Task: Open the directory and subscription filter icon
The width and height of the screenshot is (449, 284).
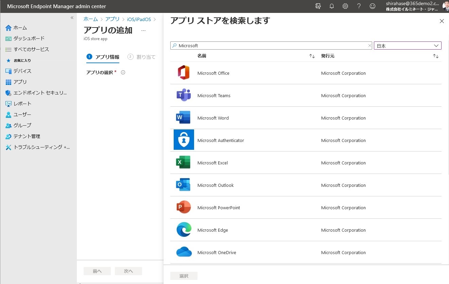Action: pyautogui.click(x=318, y=6)
